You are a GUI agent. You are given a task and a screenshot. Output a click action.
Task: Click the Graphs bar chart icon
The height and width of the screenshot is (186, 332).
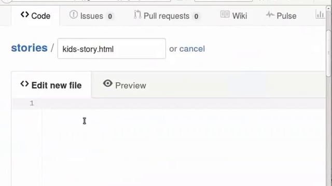(x=320, y=14)
